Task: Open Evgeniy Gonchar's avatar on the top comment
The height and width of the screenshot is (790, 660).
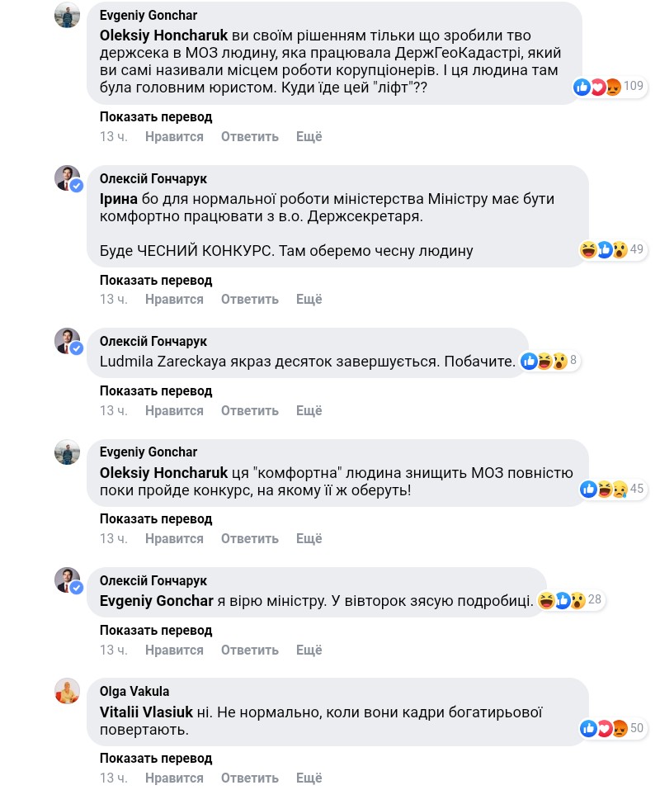Action: (x=68, y=15)
